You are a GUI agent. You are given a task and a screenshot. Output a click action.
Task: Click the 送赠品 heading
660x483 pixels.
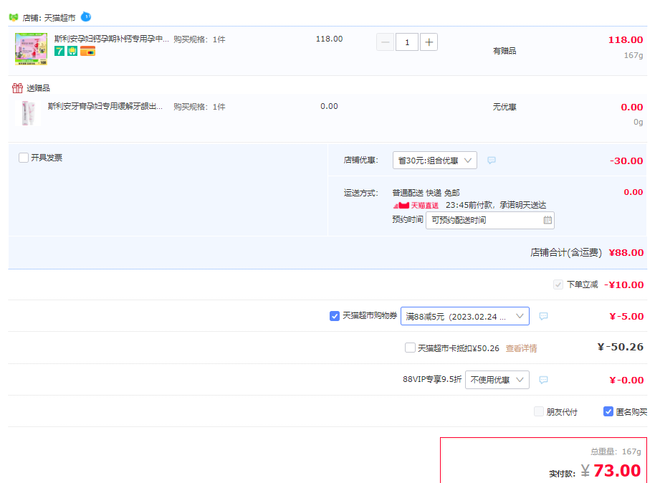[x=38, y=88]
